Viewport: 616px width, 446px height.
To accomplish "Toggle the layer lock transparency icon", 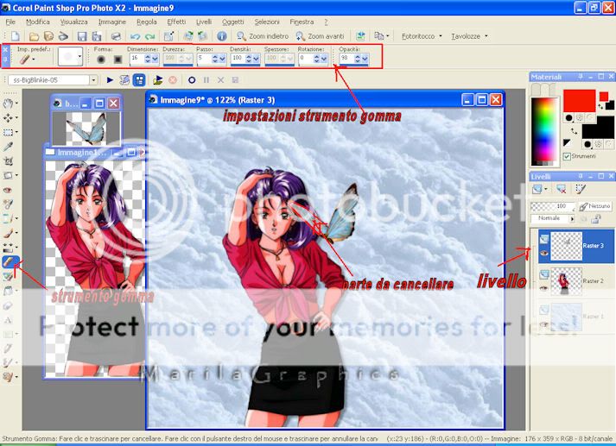I will 596,219.
